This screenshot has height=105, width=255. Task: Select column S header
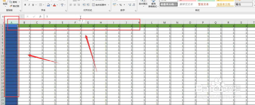pyautogui.click(x=241, y=23)
